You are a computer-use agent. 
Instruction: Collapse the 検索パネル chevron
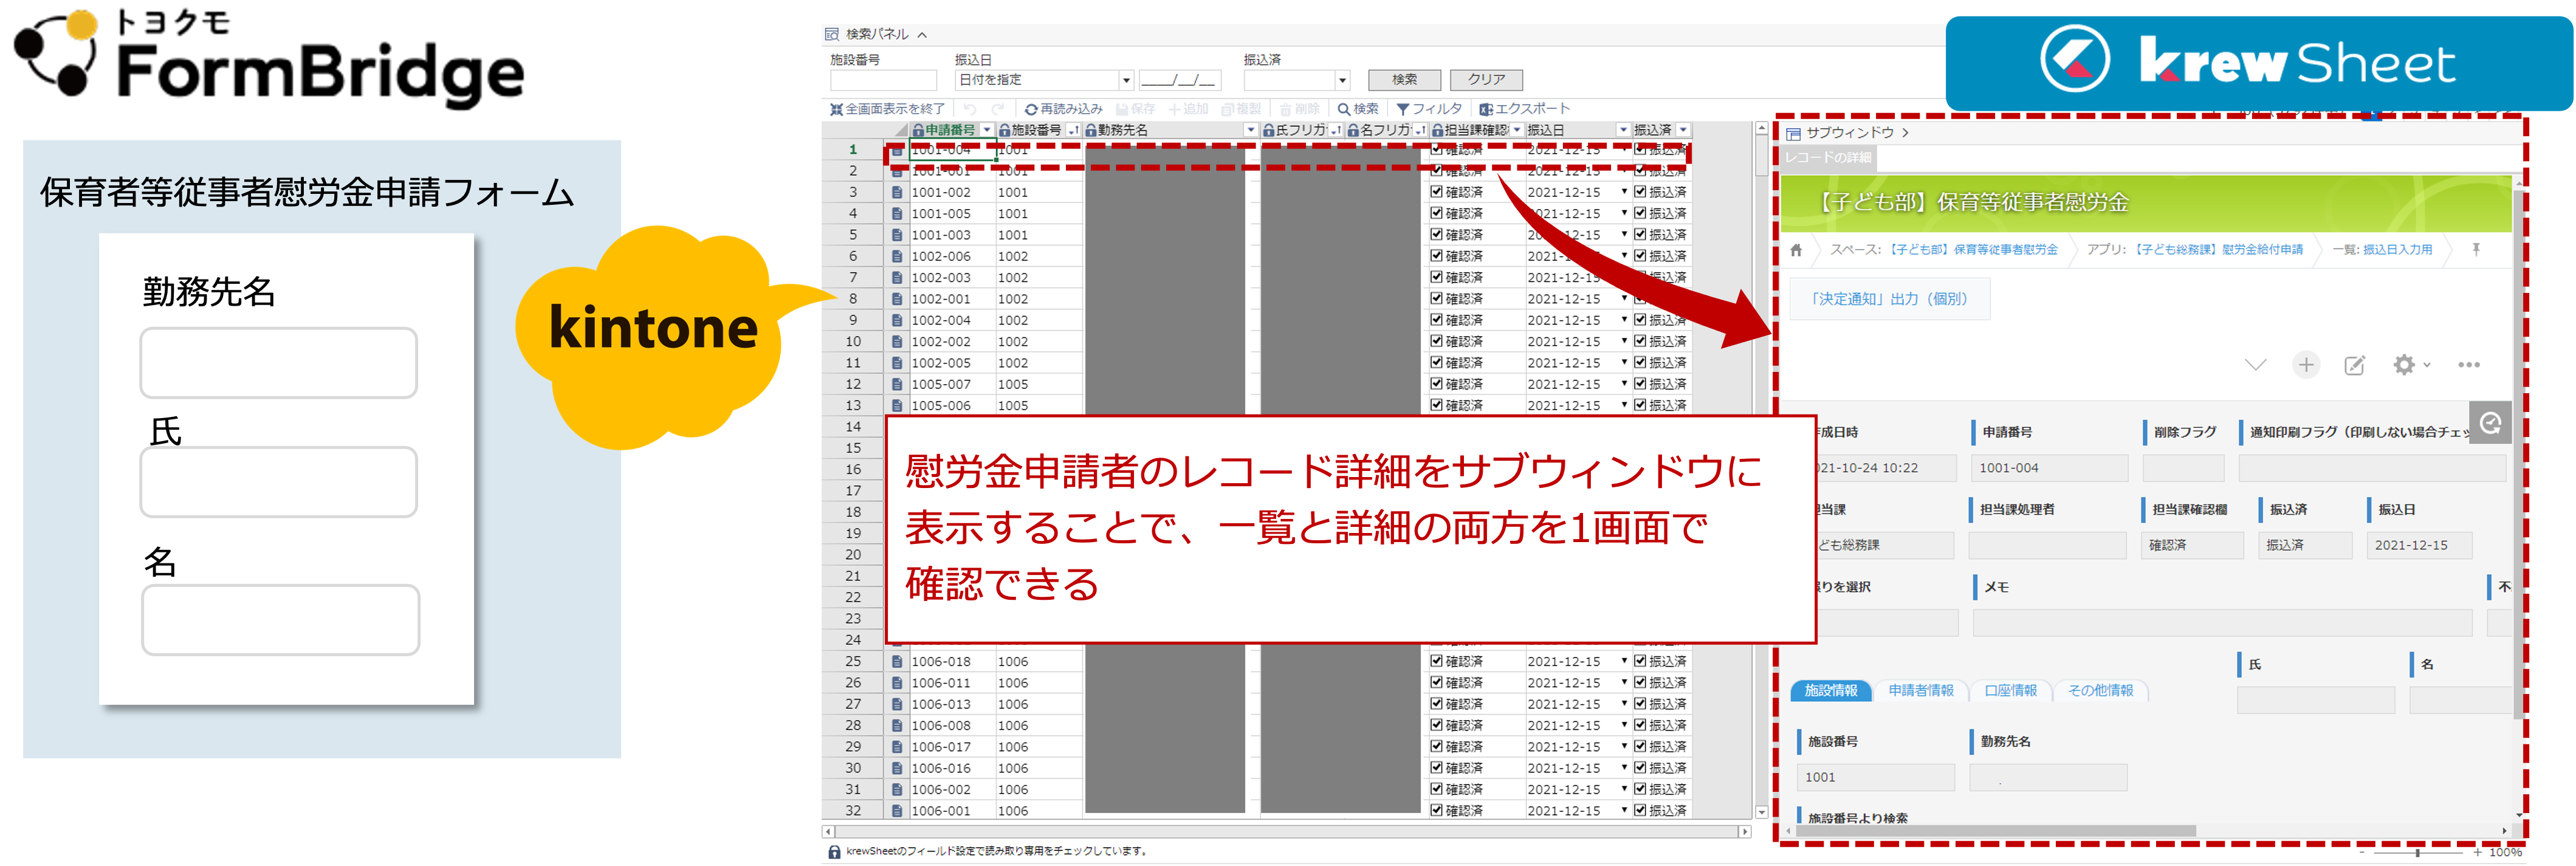click(x=922, y=35)
